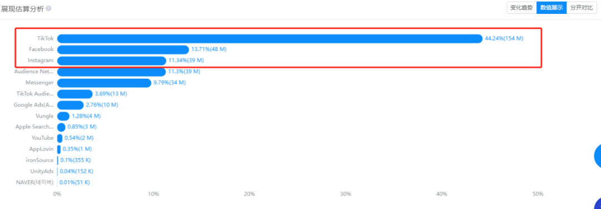Click the 展现估算分析 title text
Image resolution: width=601 pixels, height=209 pixels.
point(22,8)
